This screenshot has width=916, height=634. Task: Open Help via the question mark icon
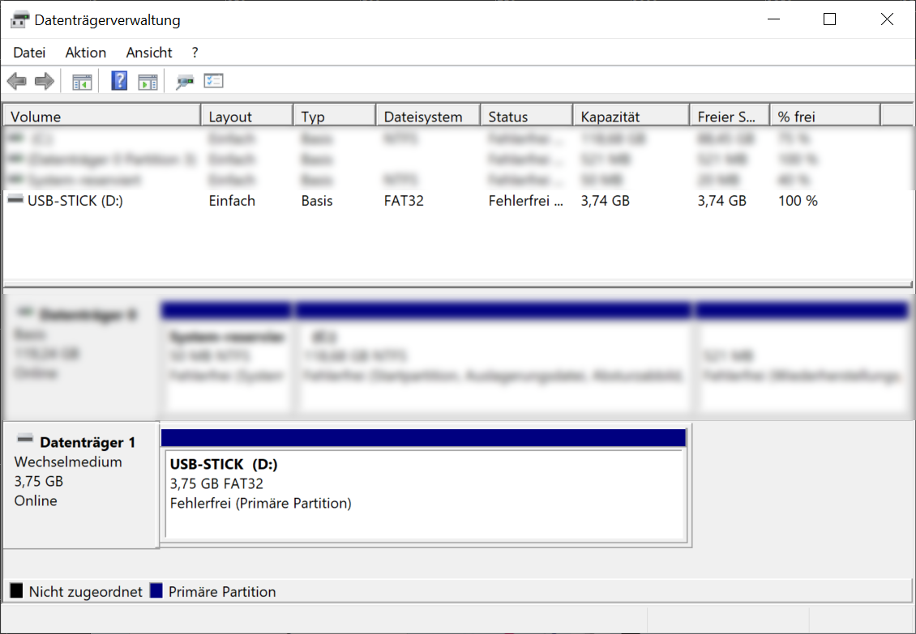[x=118, y=80]
